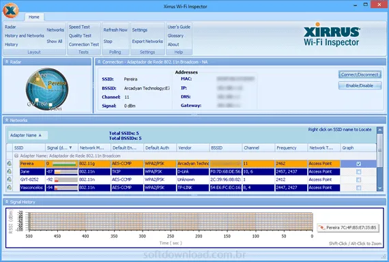The image size is (389, 262).
Task: Switch to Networks layout
Action: coord(55,30)
